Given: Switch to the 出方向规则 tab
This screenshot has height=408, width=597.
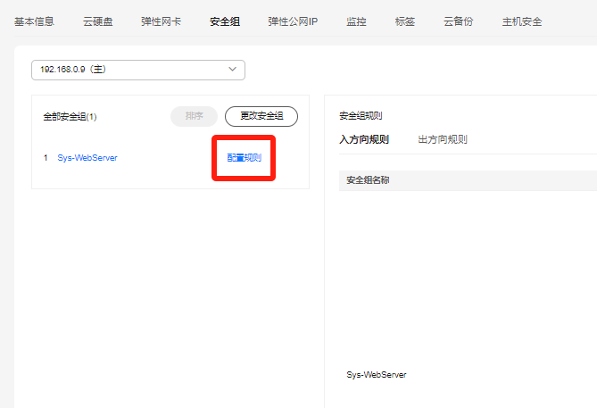Looking at the screenshot, I should [x=443, y=139].
